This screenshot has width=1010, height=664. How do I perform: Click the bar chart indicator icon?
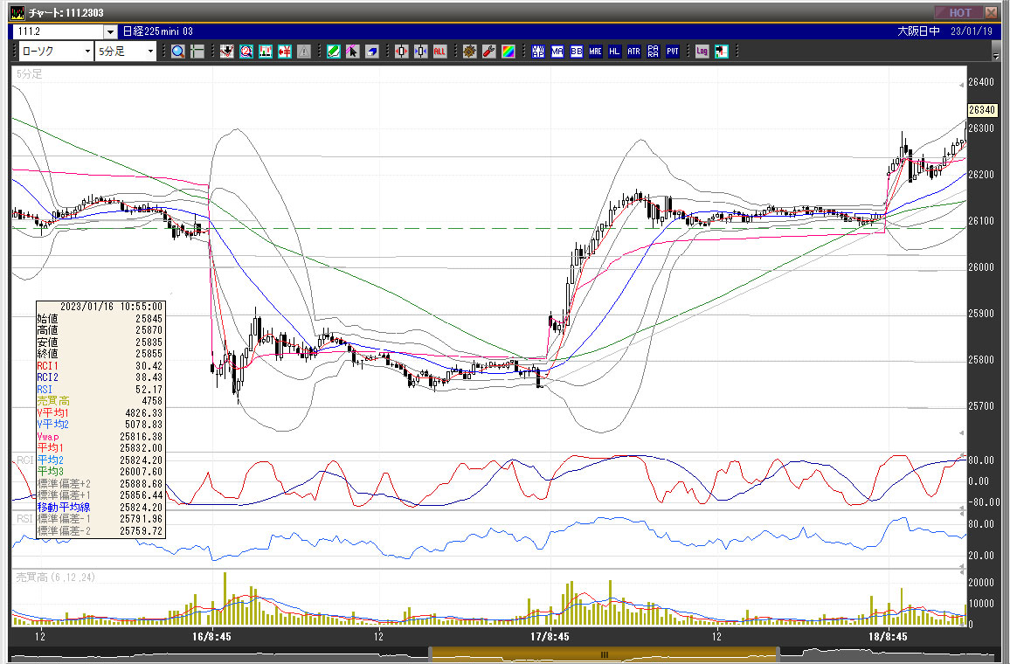tap(266, 52)
